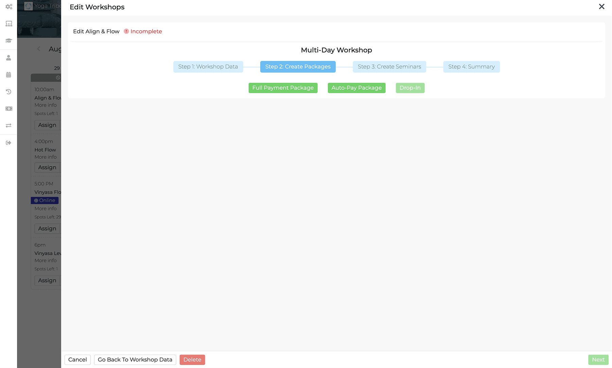Open More info for 6pm Vinyasa class
This screenshot has width=612, height=368.
click(46, 261)
